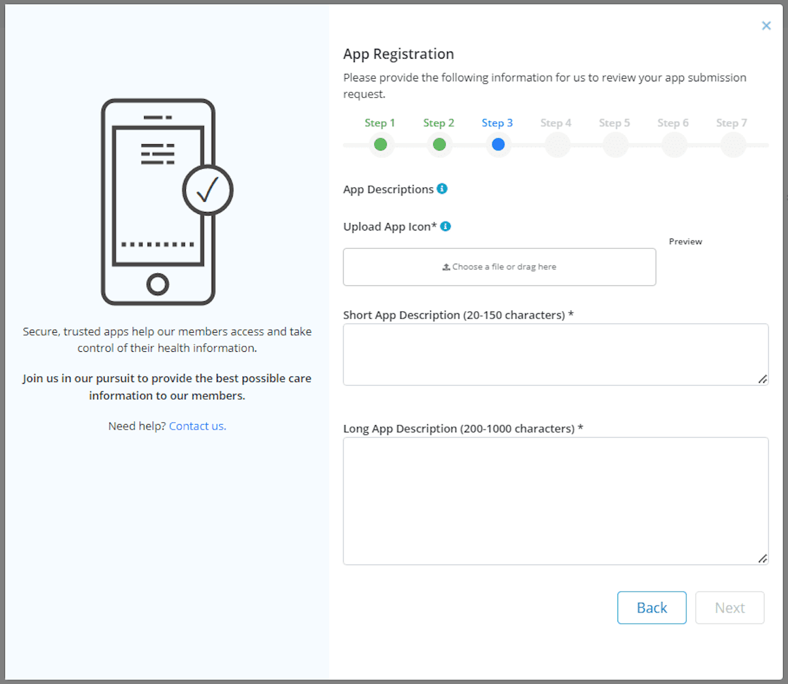Click the disabled Next button

pos(730,608)
